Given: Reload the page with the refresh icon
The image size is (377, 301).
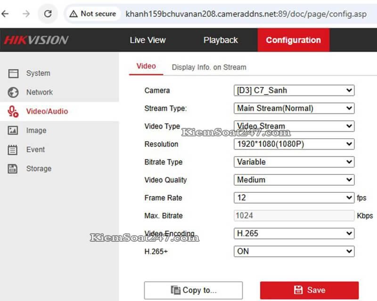Looking at the screenshot, I should [x=48, y=14].
